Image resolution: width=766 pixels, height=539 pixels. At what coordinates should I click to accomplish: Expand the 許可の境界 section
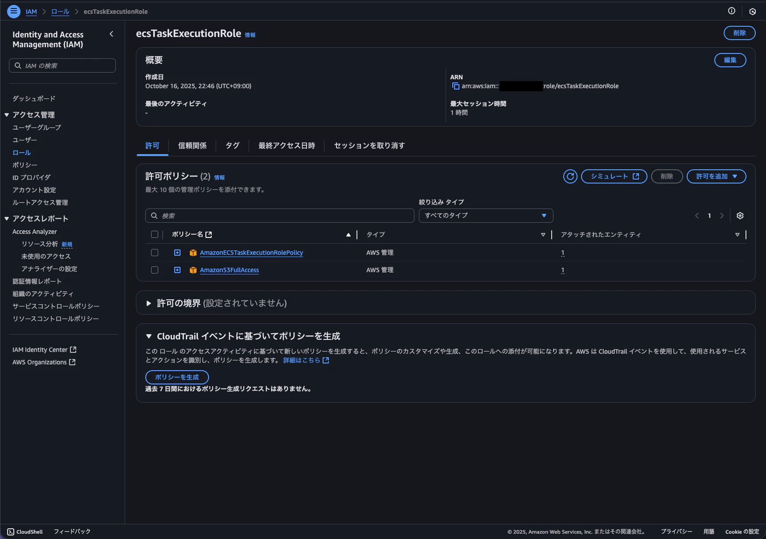149,303
